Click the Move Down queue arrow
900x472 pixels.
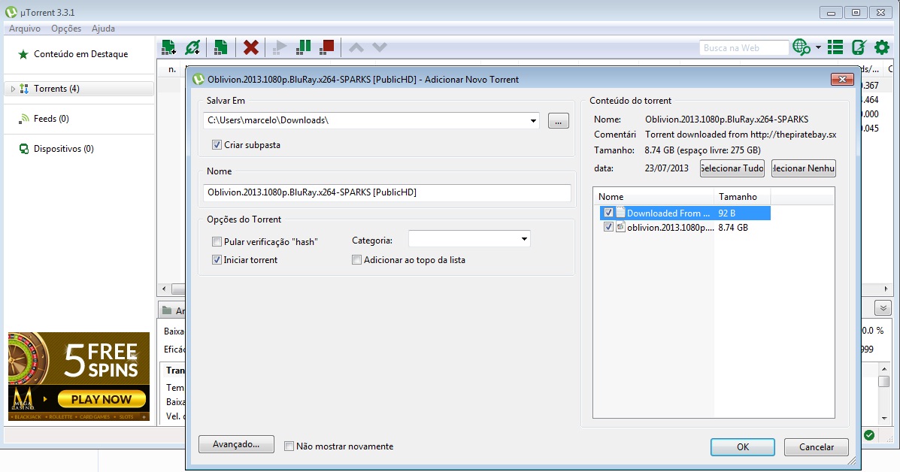[x=380, y=47]
